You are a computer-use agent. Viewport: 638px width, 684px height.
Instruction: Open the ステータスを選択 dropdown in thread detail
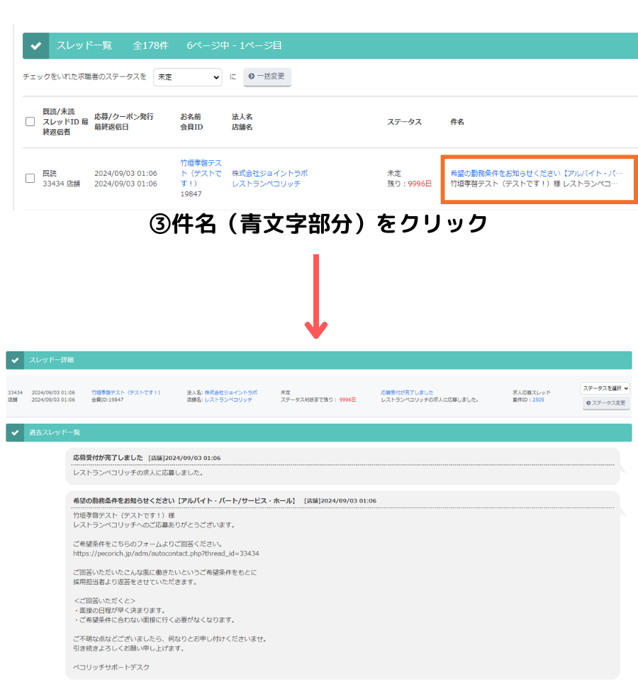coord(606,388)
